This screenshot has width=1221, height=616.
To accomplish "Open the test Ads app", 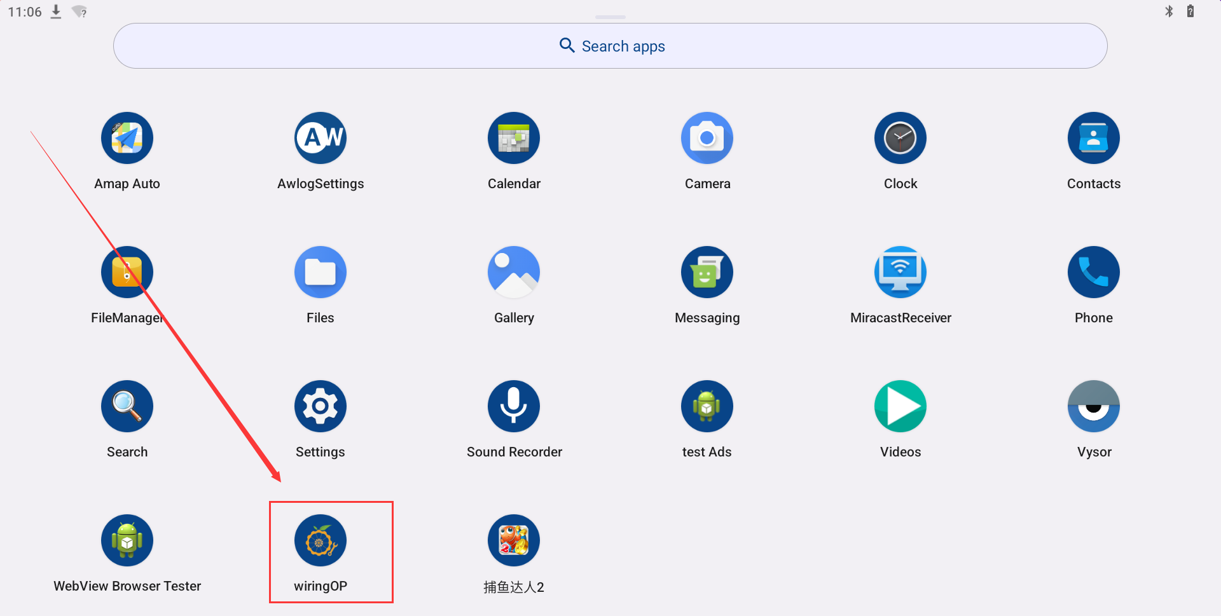I will tap(707, 406).
